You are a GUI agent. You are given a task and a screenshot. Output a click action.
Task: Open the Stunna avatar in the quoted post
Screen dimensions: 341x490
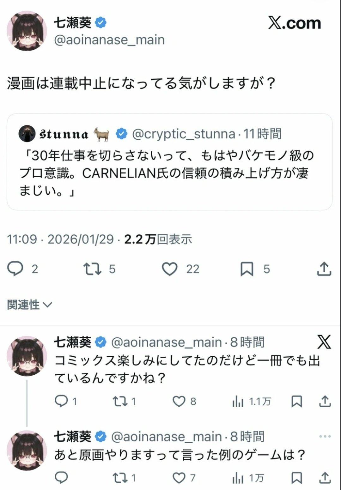[27, 134]
